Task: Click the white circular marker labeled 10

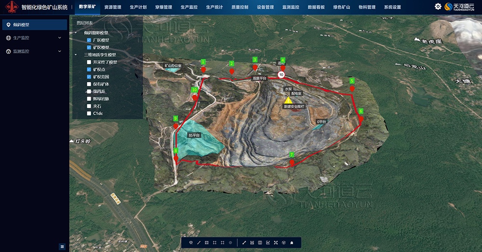Action: click(281, 75)
